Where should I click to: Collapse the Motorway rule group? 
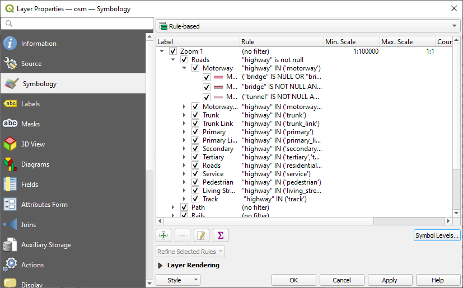pyautogui.click(x=184, y=68)
